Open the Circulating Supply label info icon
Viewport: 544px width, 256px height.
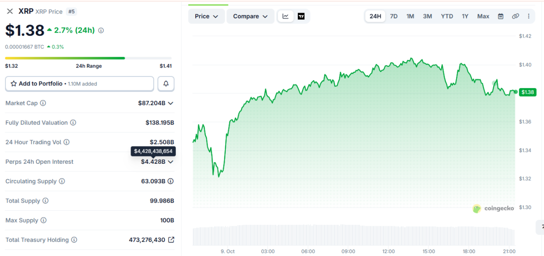pos(62,181)
